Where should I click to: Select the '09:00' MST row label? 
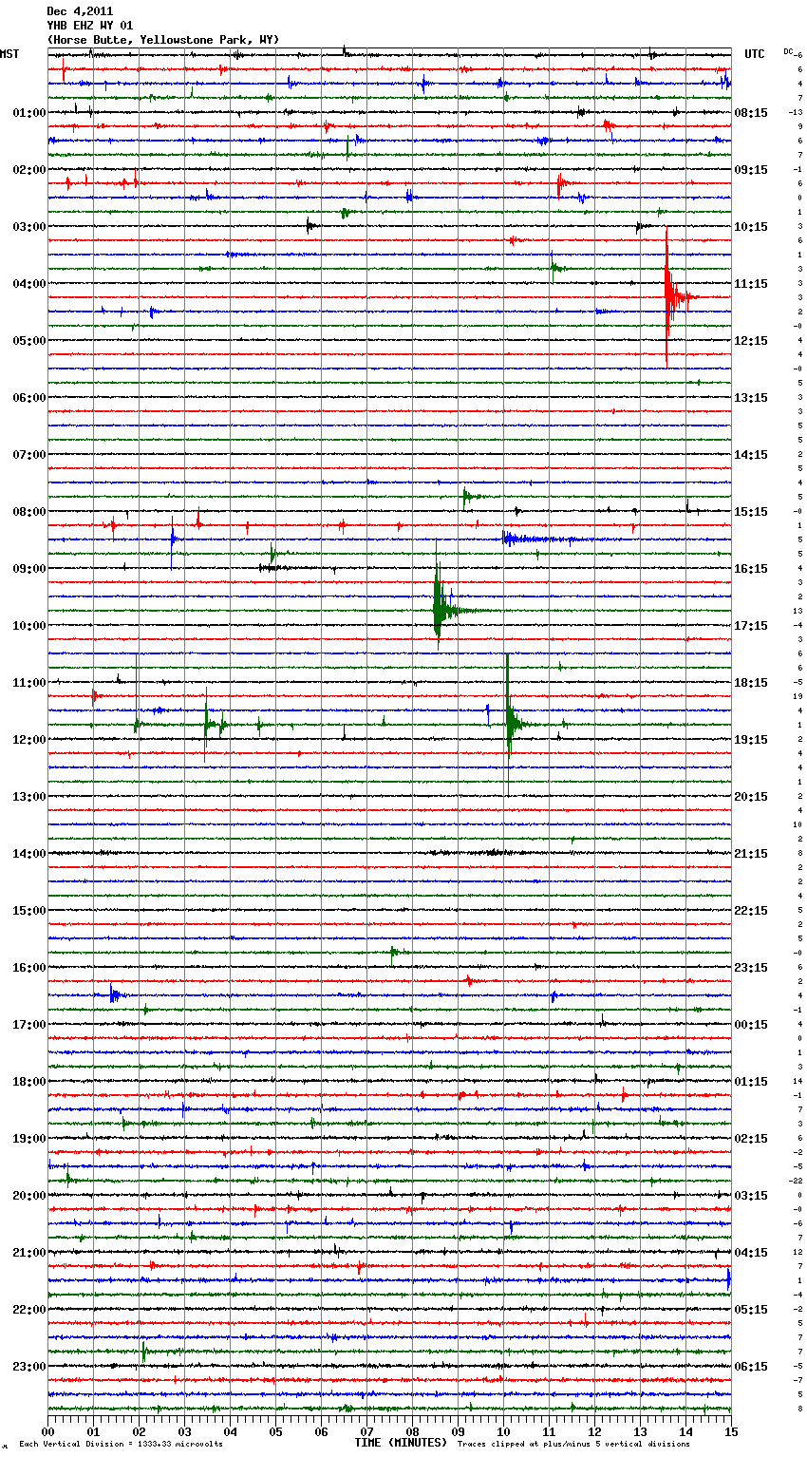(29, 569)
